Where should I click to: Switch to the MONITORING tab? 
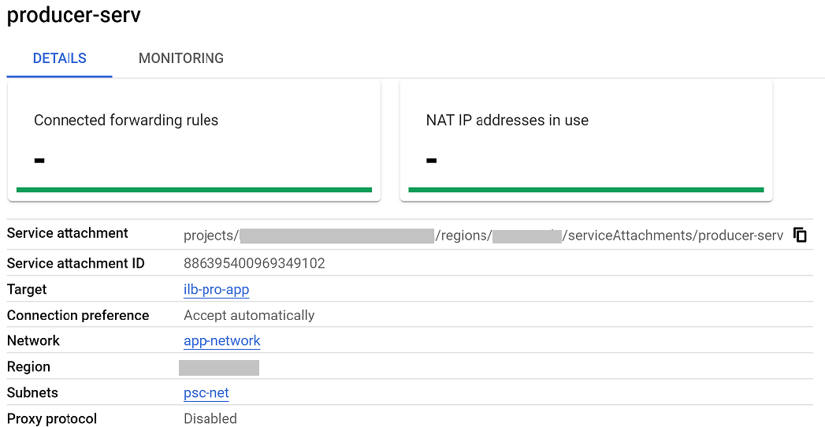tap(180, 58)
